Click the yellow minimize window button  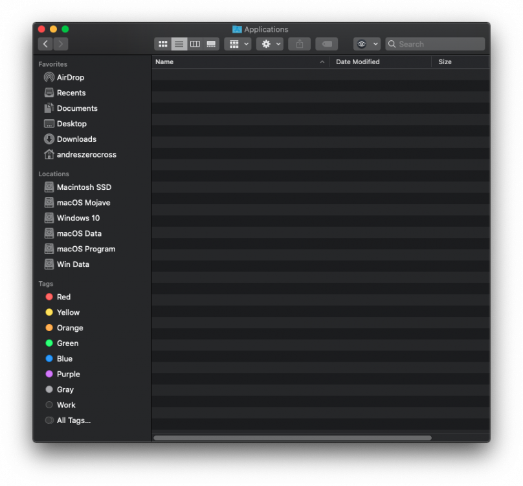(53, 29)
